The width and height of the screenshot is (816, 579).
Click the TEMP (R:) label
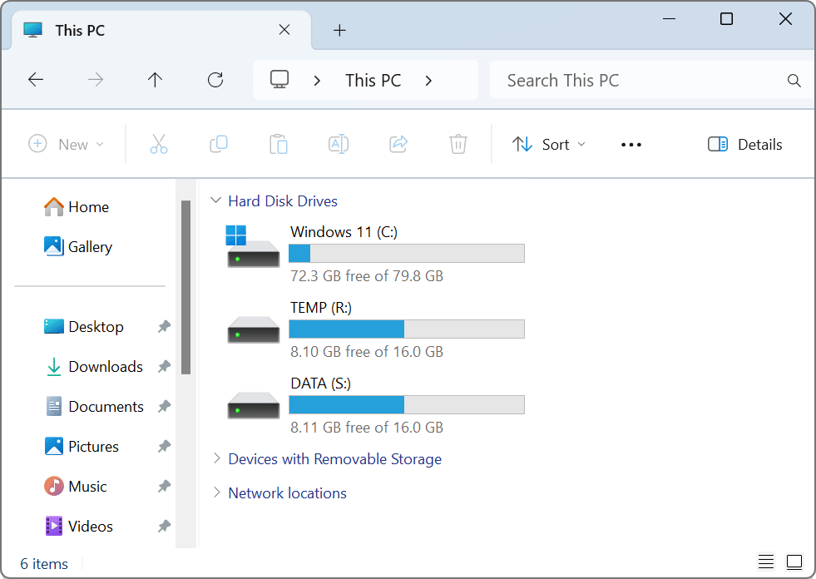[x=321, y=307]
